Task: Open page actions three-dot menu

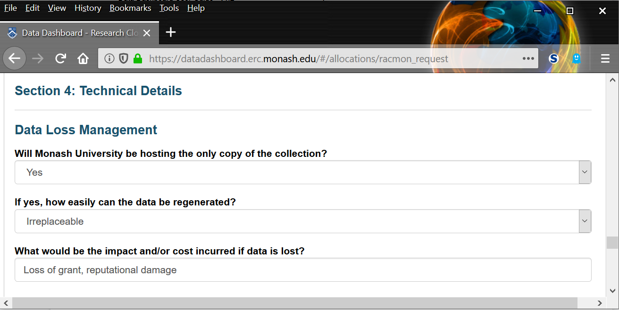Action: click(527, 59)
